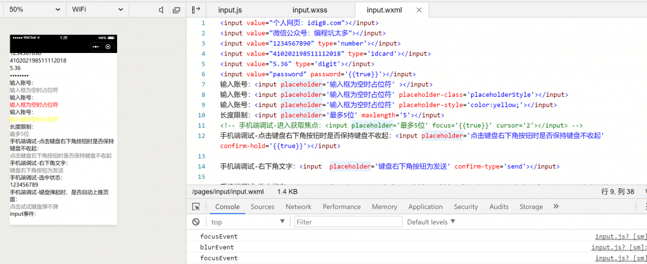
Task: Mute the simulator sound speaker icon
Action: click(161, 10)
